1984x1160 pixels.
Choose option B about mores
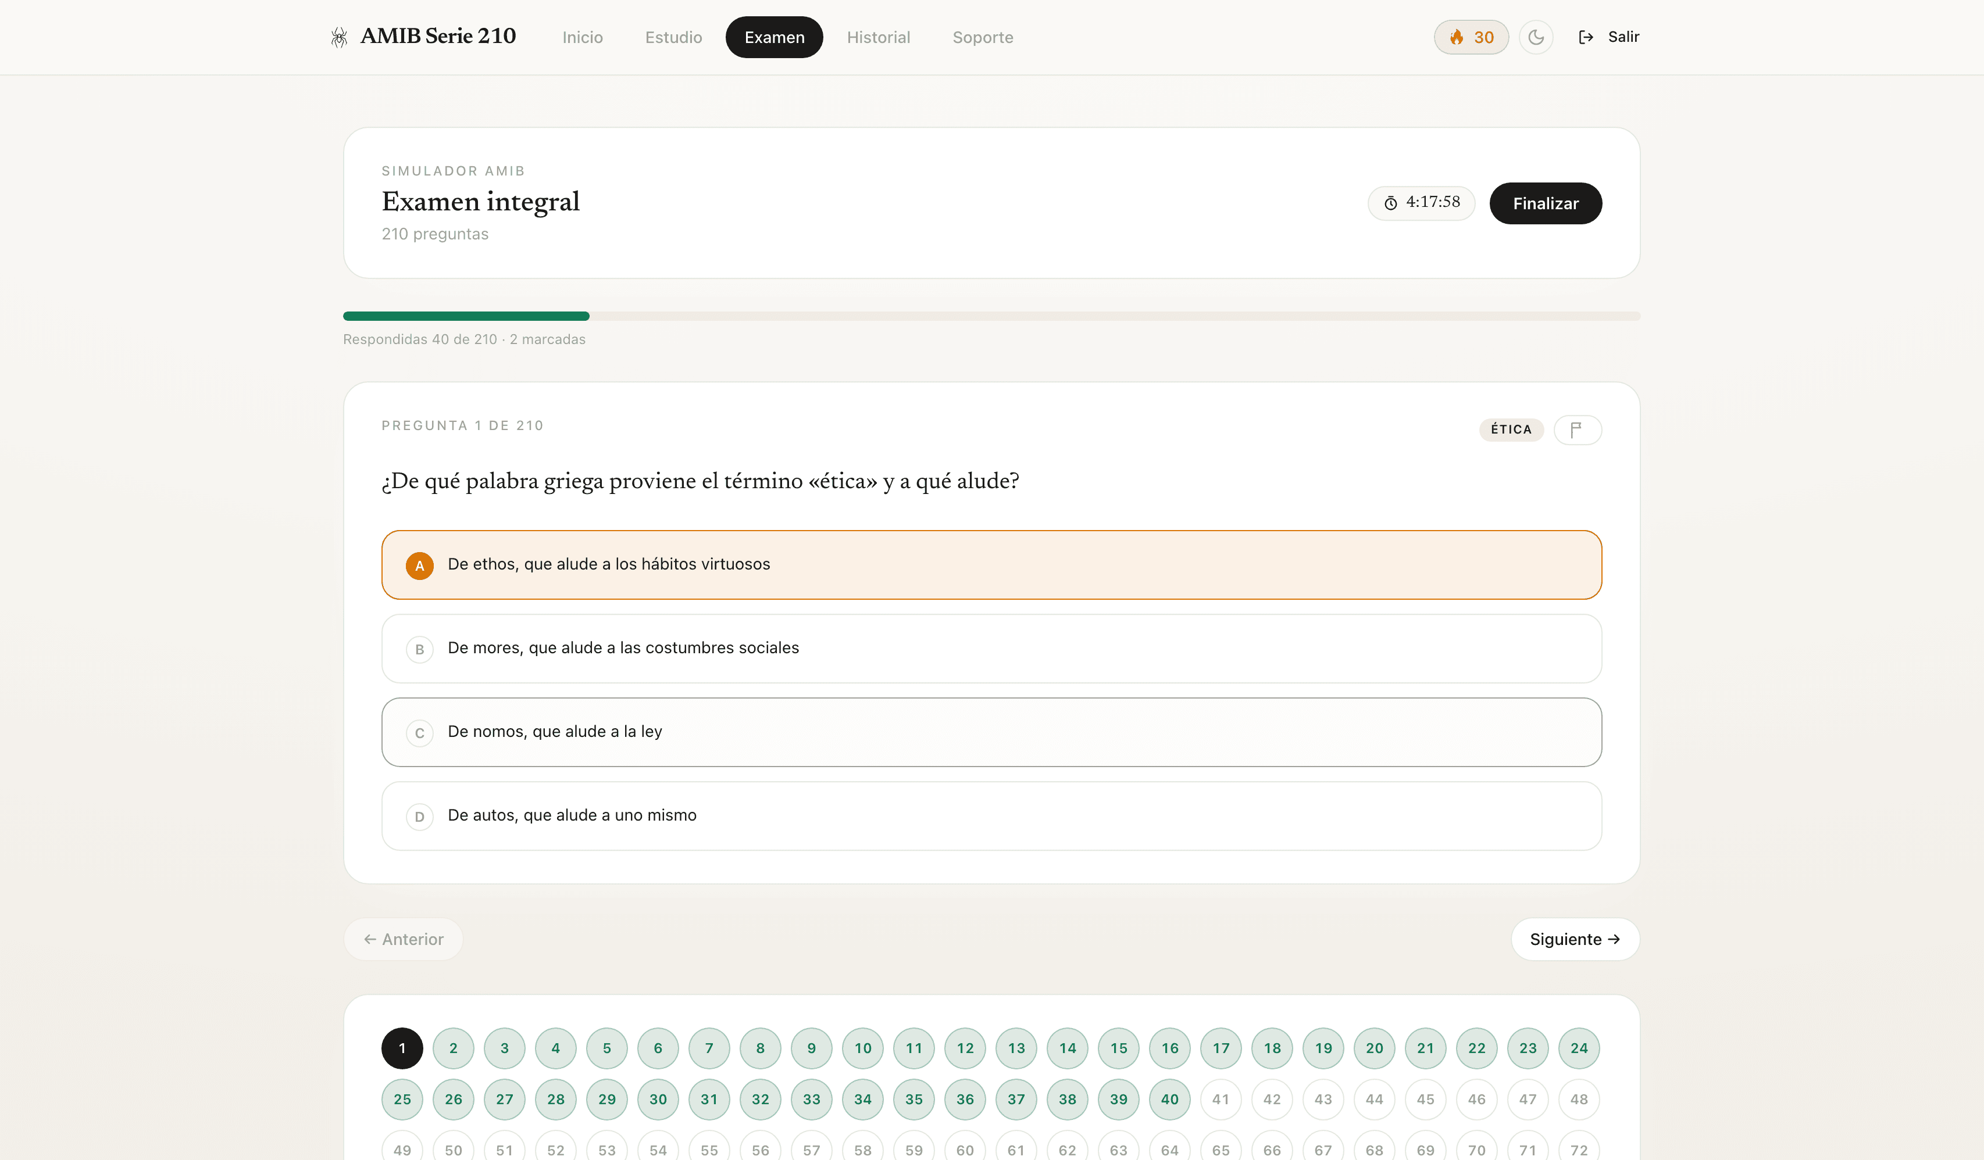point(991,649)
